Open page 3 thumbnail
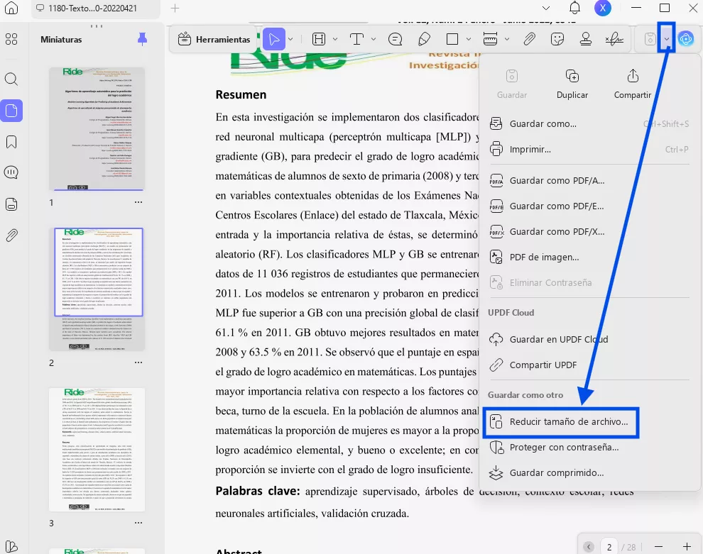703x554 pixels. (97, 450)
